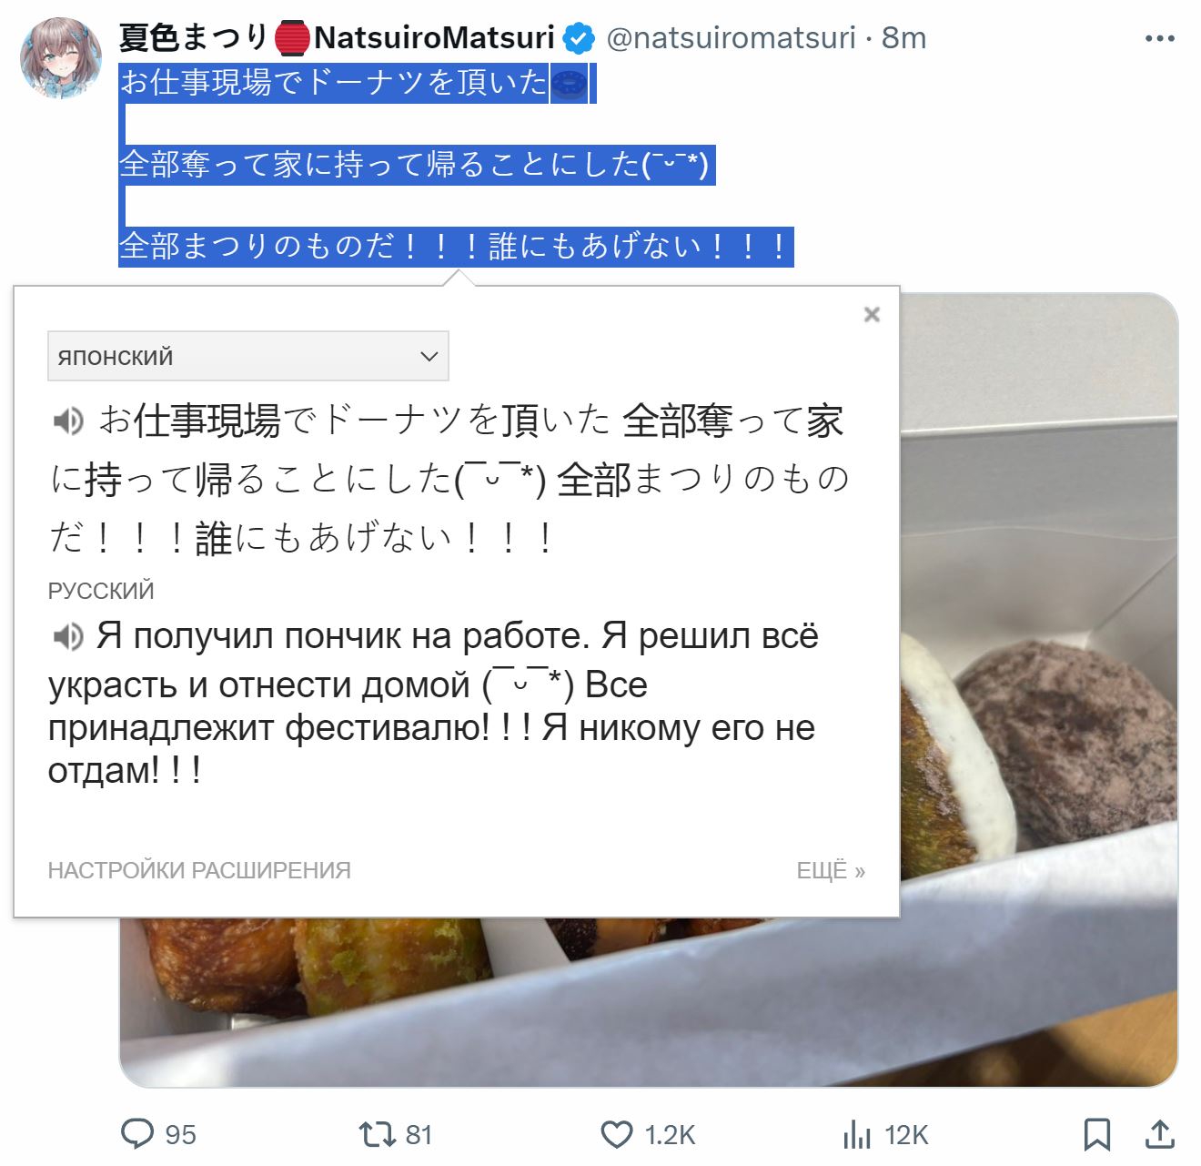The width and height of the screenshot is (1201, 1166).
Task: Close the translation popup
Action: (872, 314)
